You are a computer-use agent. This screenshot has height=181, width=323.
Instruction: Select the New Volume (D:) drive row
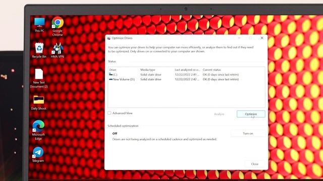coord(186,79)
